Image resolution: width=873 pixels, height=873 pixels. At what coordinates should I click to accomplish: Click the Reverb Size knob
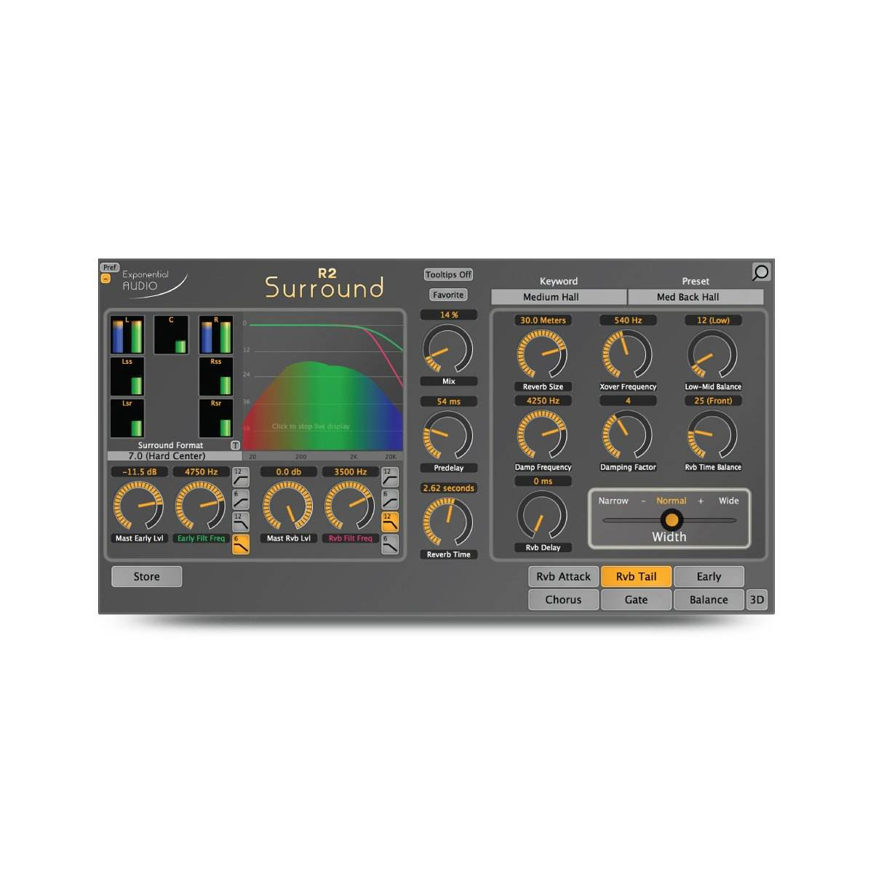tap(543, 355)
